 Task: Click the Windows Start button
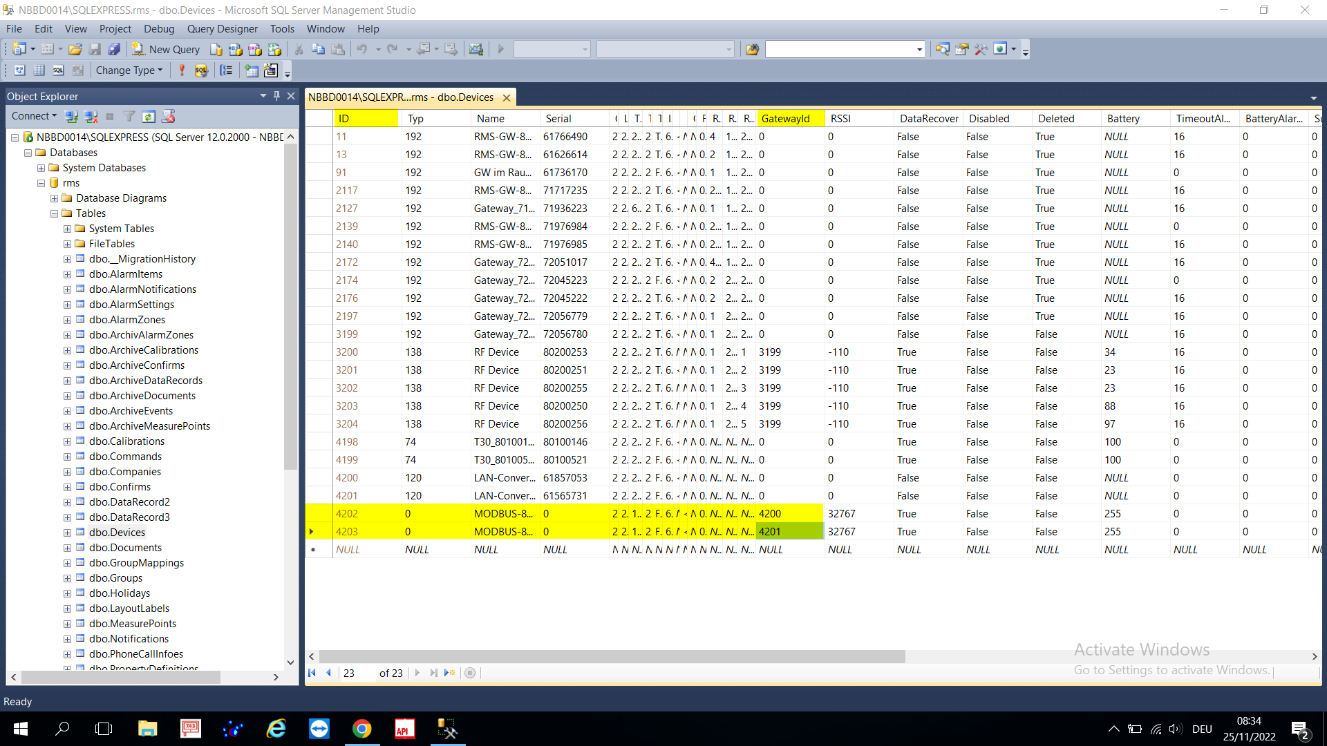(21, 729)
